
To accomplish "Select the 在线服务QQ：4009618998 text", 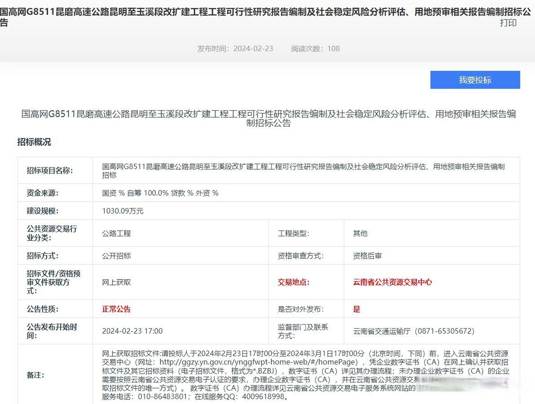I will click(x=239, y=396).
